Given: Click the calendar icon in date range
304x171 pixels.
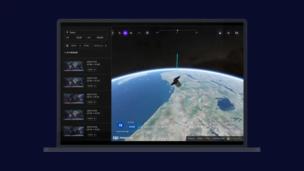Looking at the screenshot, I should click(x=67, y=46).
